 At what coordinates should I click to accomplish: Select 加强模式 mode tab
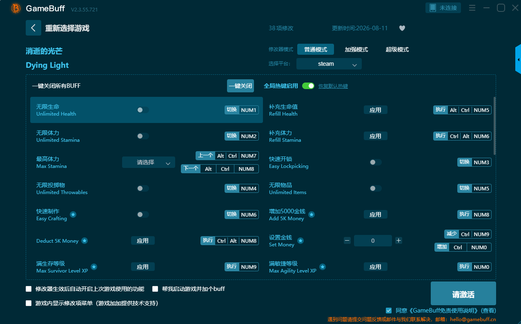[x=356, y=49]
